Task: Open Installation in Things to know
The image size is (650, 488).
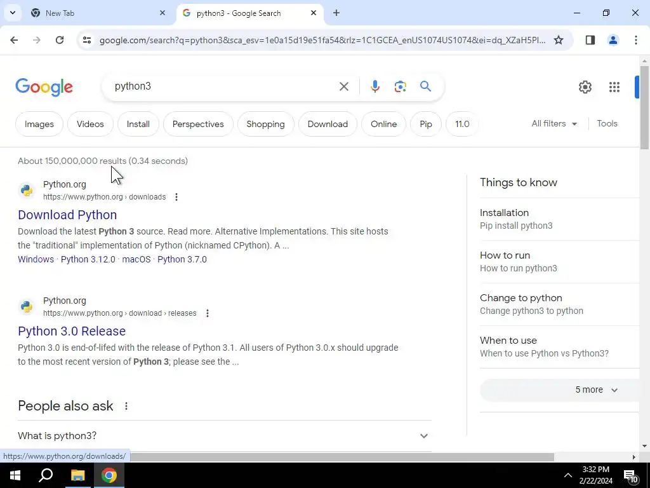Action: click(x=560, y=219)
